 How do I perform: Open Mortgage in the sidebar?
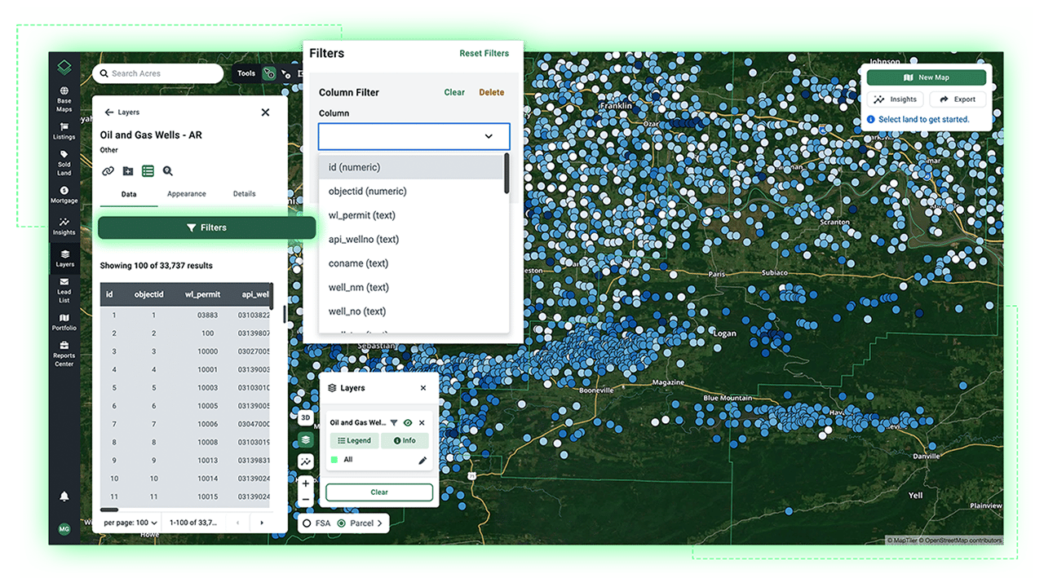tap(64, 195)
